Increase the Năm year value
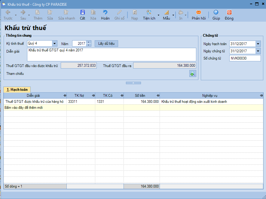Viewport: 266px width, 199px height. coord(89,42)
